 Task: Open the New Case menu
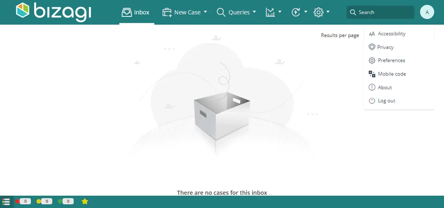click(184, 12)
